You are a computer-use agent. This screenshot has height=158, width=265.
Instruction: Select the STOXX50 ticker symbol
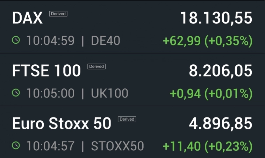pos(117,146)
